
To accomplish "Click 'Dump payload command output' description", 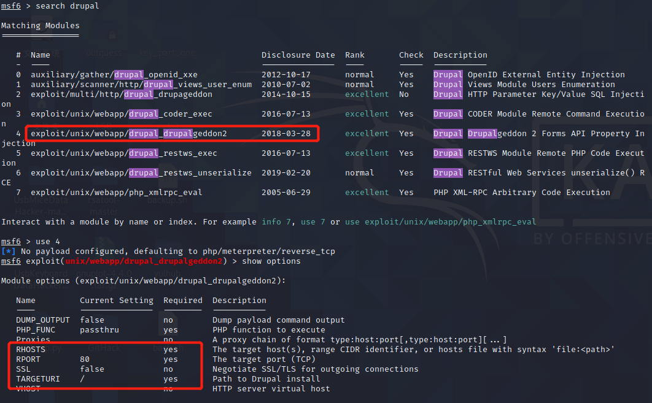I will click(x=279, y=320).
